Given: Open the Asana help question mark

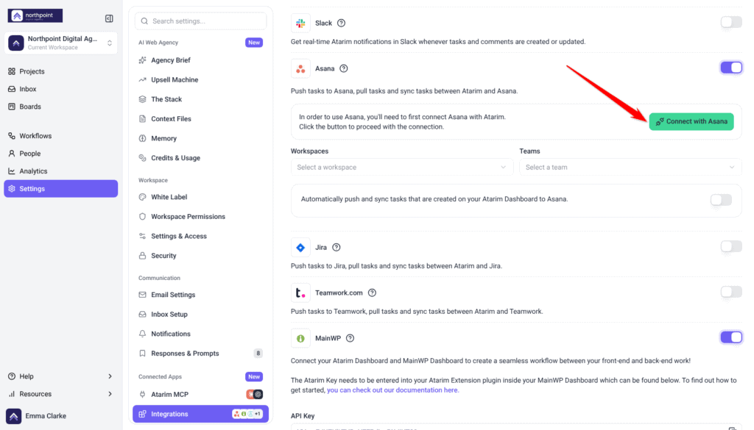Looking at the screenshot, I should 343,68.
